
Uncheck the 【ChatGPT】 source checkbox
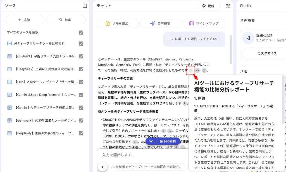click(81, 56)
